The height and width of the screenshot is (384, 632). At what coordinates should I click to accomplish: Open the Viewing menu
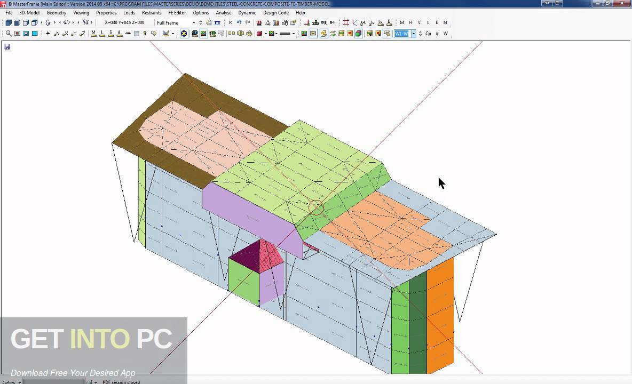(x=81, y=13)
